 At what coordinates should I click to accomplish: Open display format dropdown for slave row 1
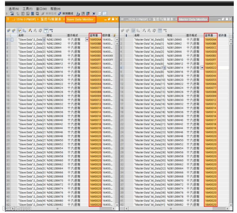[x=87, y=39]
